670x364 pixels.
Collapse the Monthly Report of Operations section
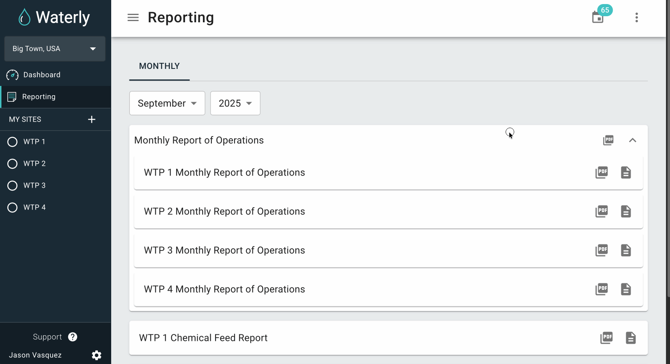tap(632, 140)
